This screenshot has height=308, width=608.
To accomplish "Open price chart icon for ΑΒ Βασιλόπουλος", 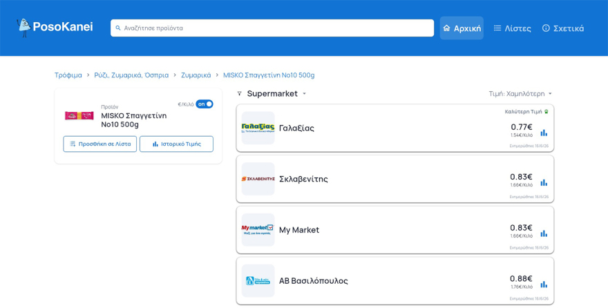I will 544,285.
